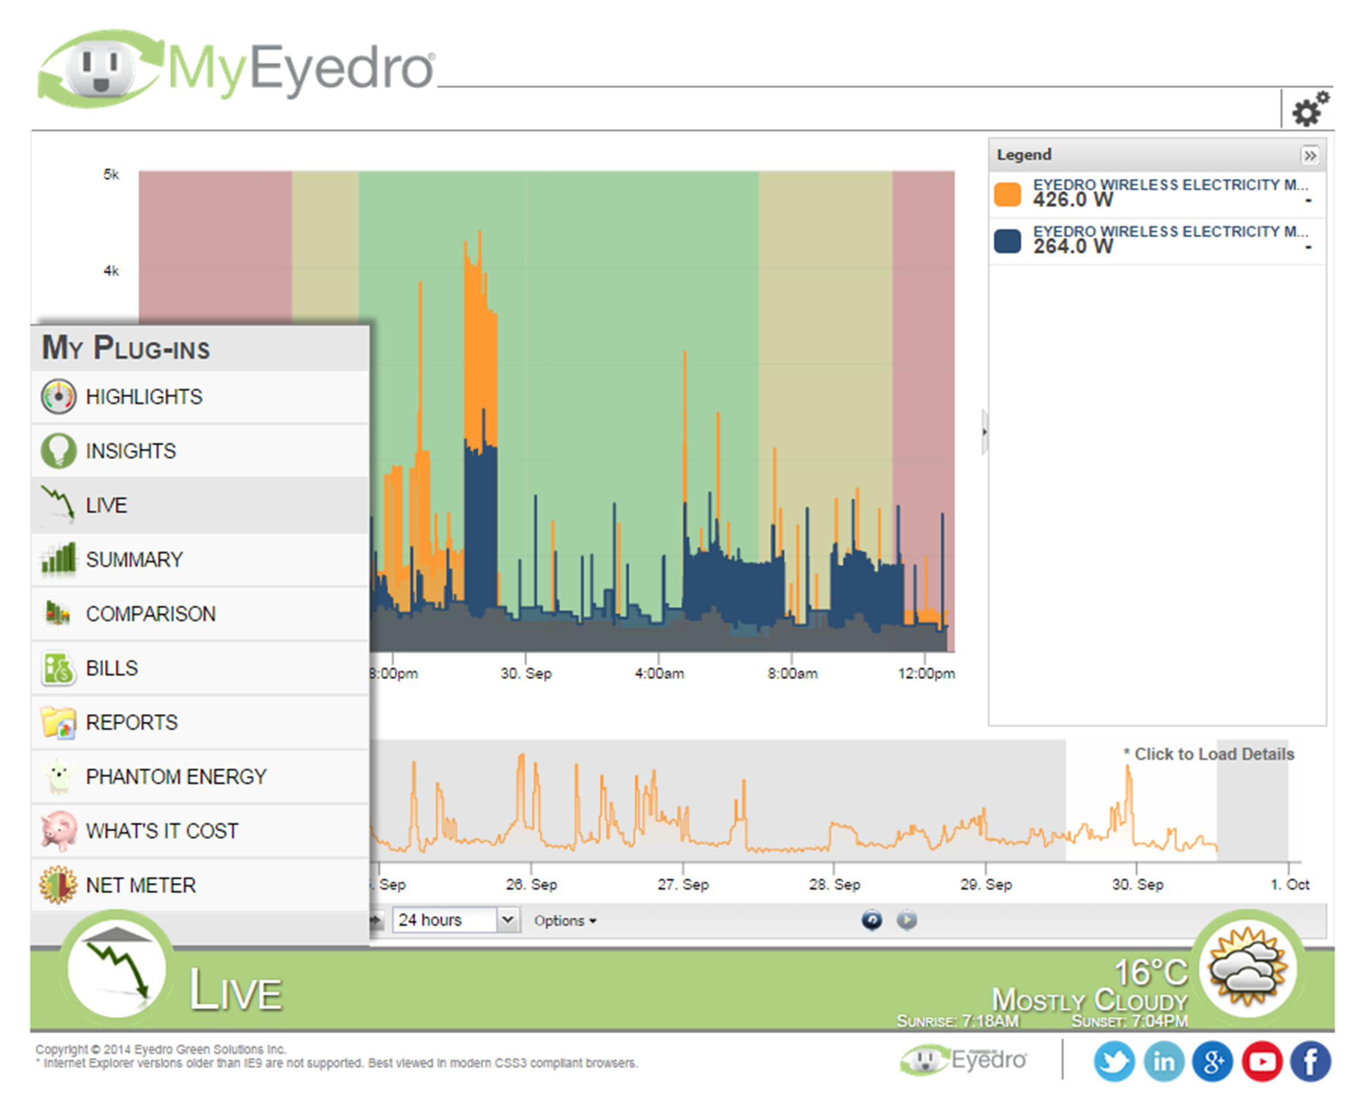Click the orange legend color swatch

click(x=1007, y=194)
